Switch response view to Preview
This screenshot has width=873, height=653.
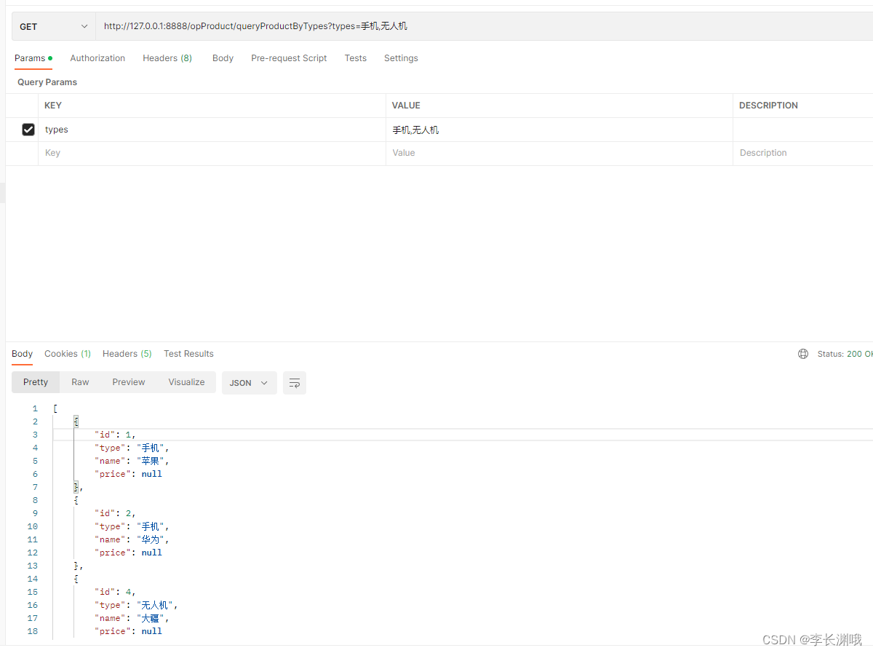pos(129,382)
